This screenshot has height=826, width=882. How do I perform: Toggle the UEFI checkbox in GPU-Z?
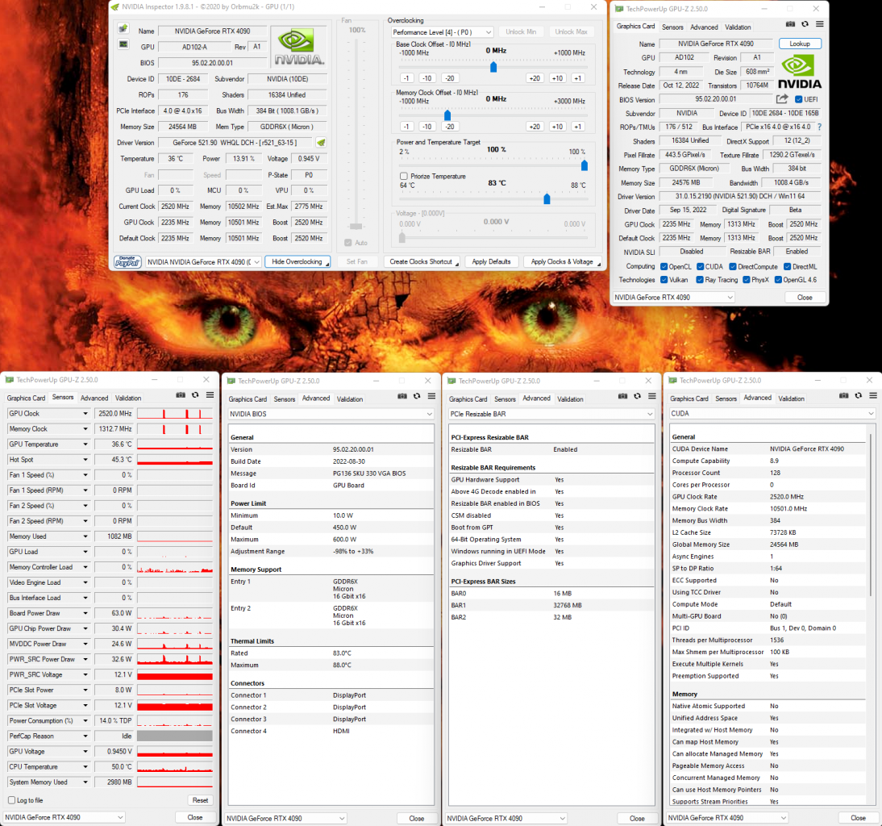point(798,99)
